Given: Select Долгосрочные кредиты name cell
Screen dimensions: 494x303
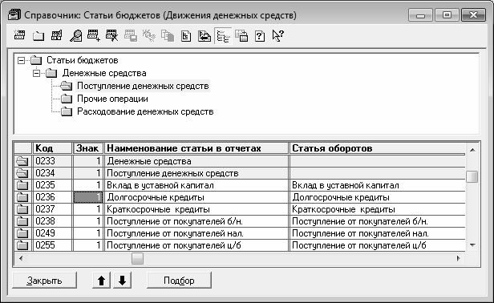Looking at the screenshot, I should click(196, 197).
